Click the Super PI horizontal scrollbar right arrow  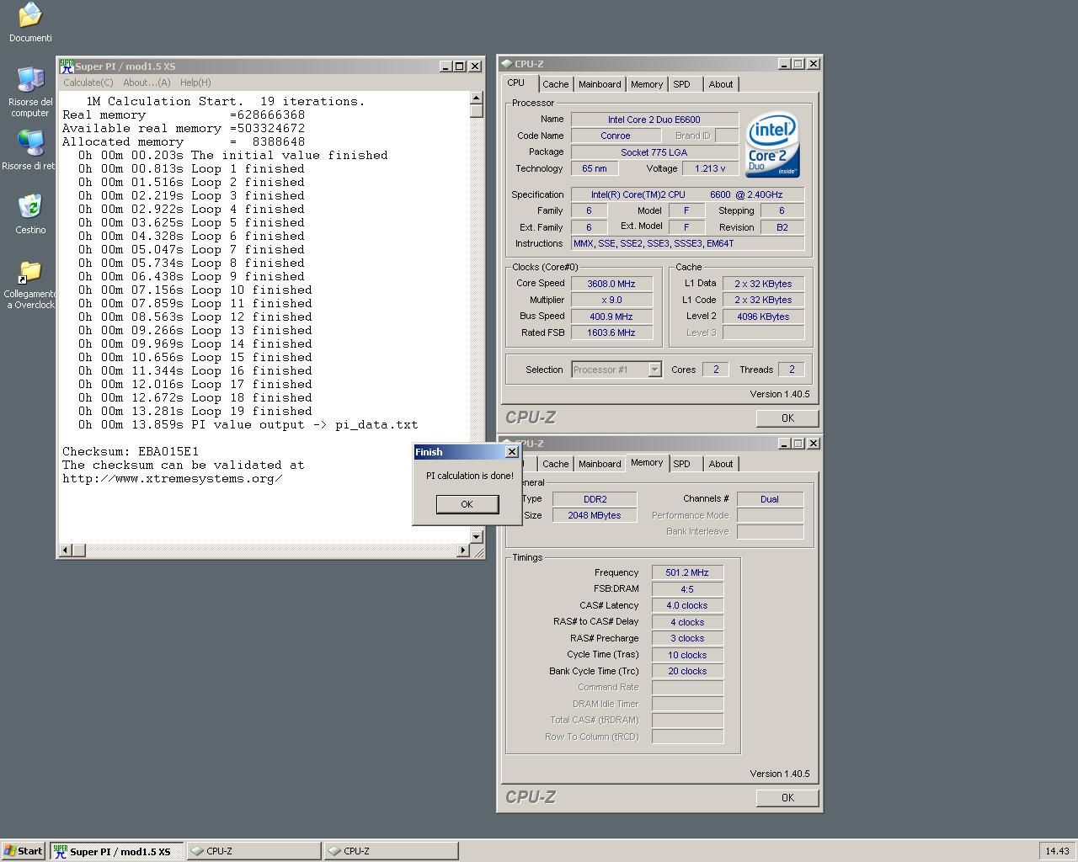(x=462, y=551)
